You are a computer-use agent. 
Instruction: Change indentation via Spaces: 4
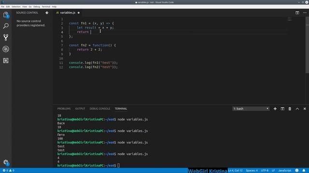pyautogui.click(x=252, y=171)
